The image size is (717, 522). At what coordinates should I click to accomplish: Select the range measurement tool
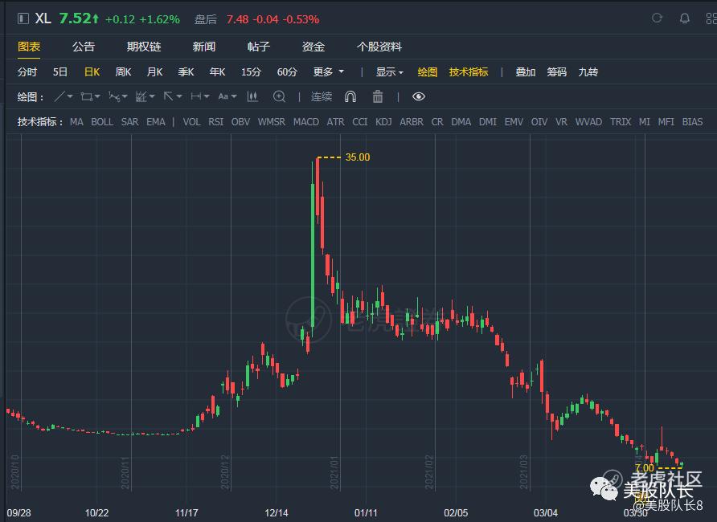pos(196,97)
